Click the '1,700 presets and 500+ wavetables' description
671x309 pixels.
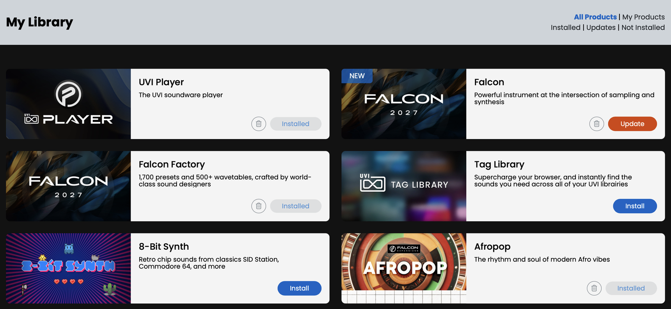point(225,180)
